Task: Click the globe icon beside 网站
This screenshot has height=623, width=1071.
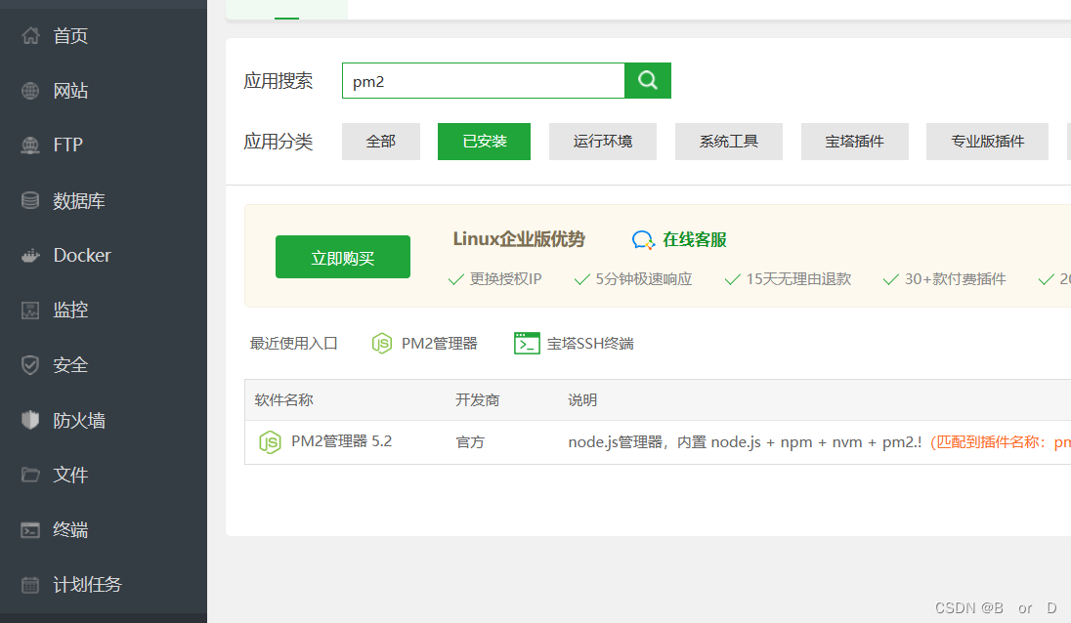Action: [x=30, y=90]
